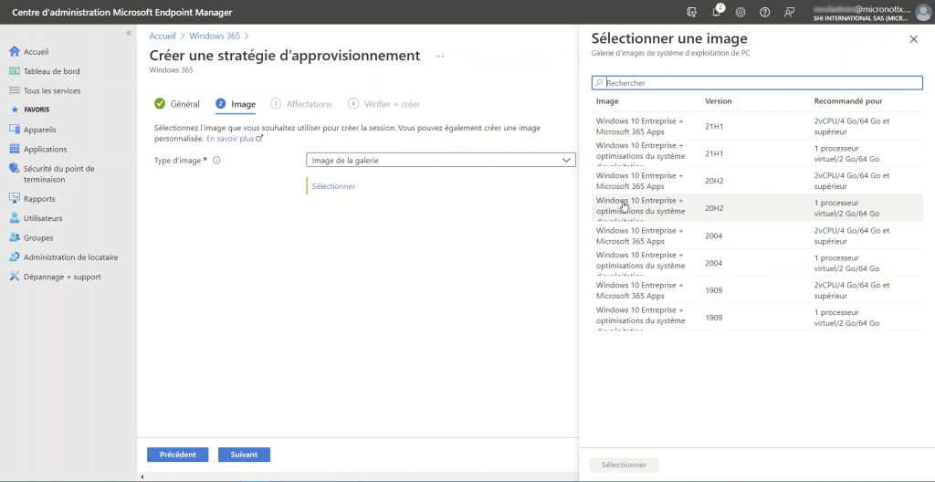Image resolution: width=935 pixels, height=482 pixels.
Task: Click the Suivant button
Action: pyautogui.click(x=244, y=455)
